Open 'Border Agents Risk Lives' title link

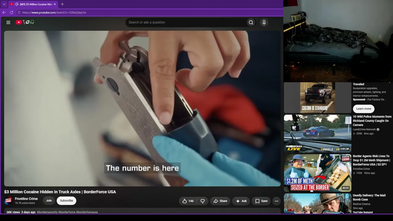(372, 160)
